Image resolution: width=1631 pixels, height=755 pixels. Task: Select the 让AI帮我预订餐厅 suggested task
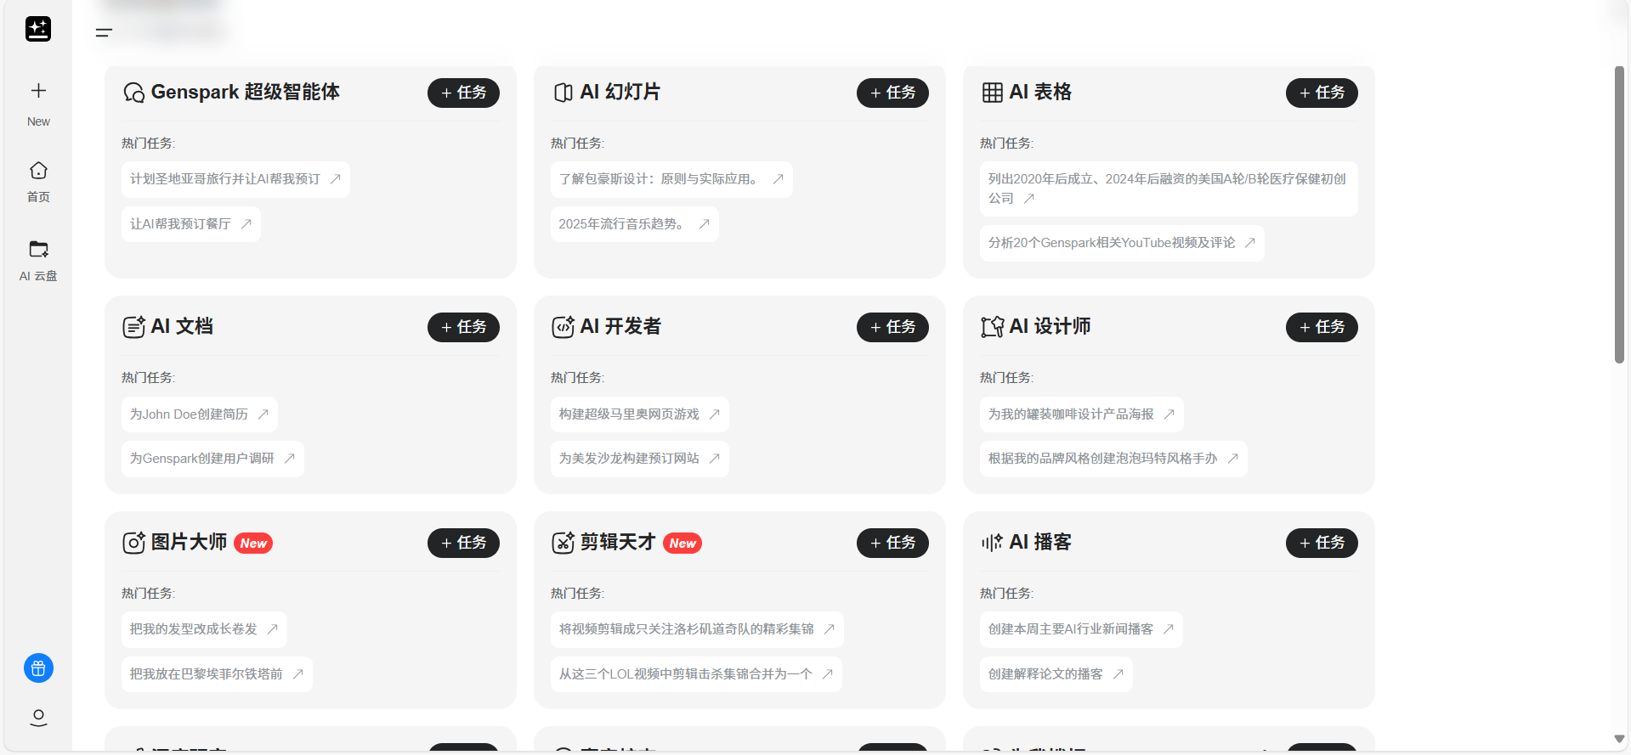pyautogui.click(x=190, y=224)
